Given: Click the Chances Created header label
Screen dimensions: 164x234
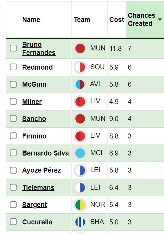Looking at the screenshot, I should 141,20.
